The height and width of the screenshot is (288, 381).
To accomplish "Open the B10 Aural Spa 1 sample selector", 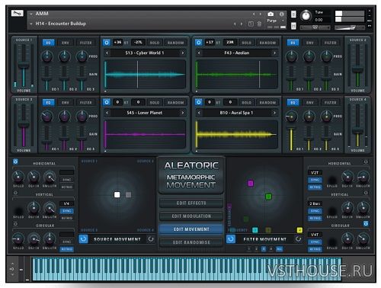I will click(236, 113).
